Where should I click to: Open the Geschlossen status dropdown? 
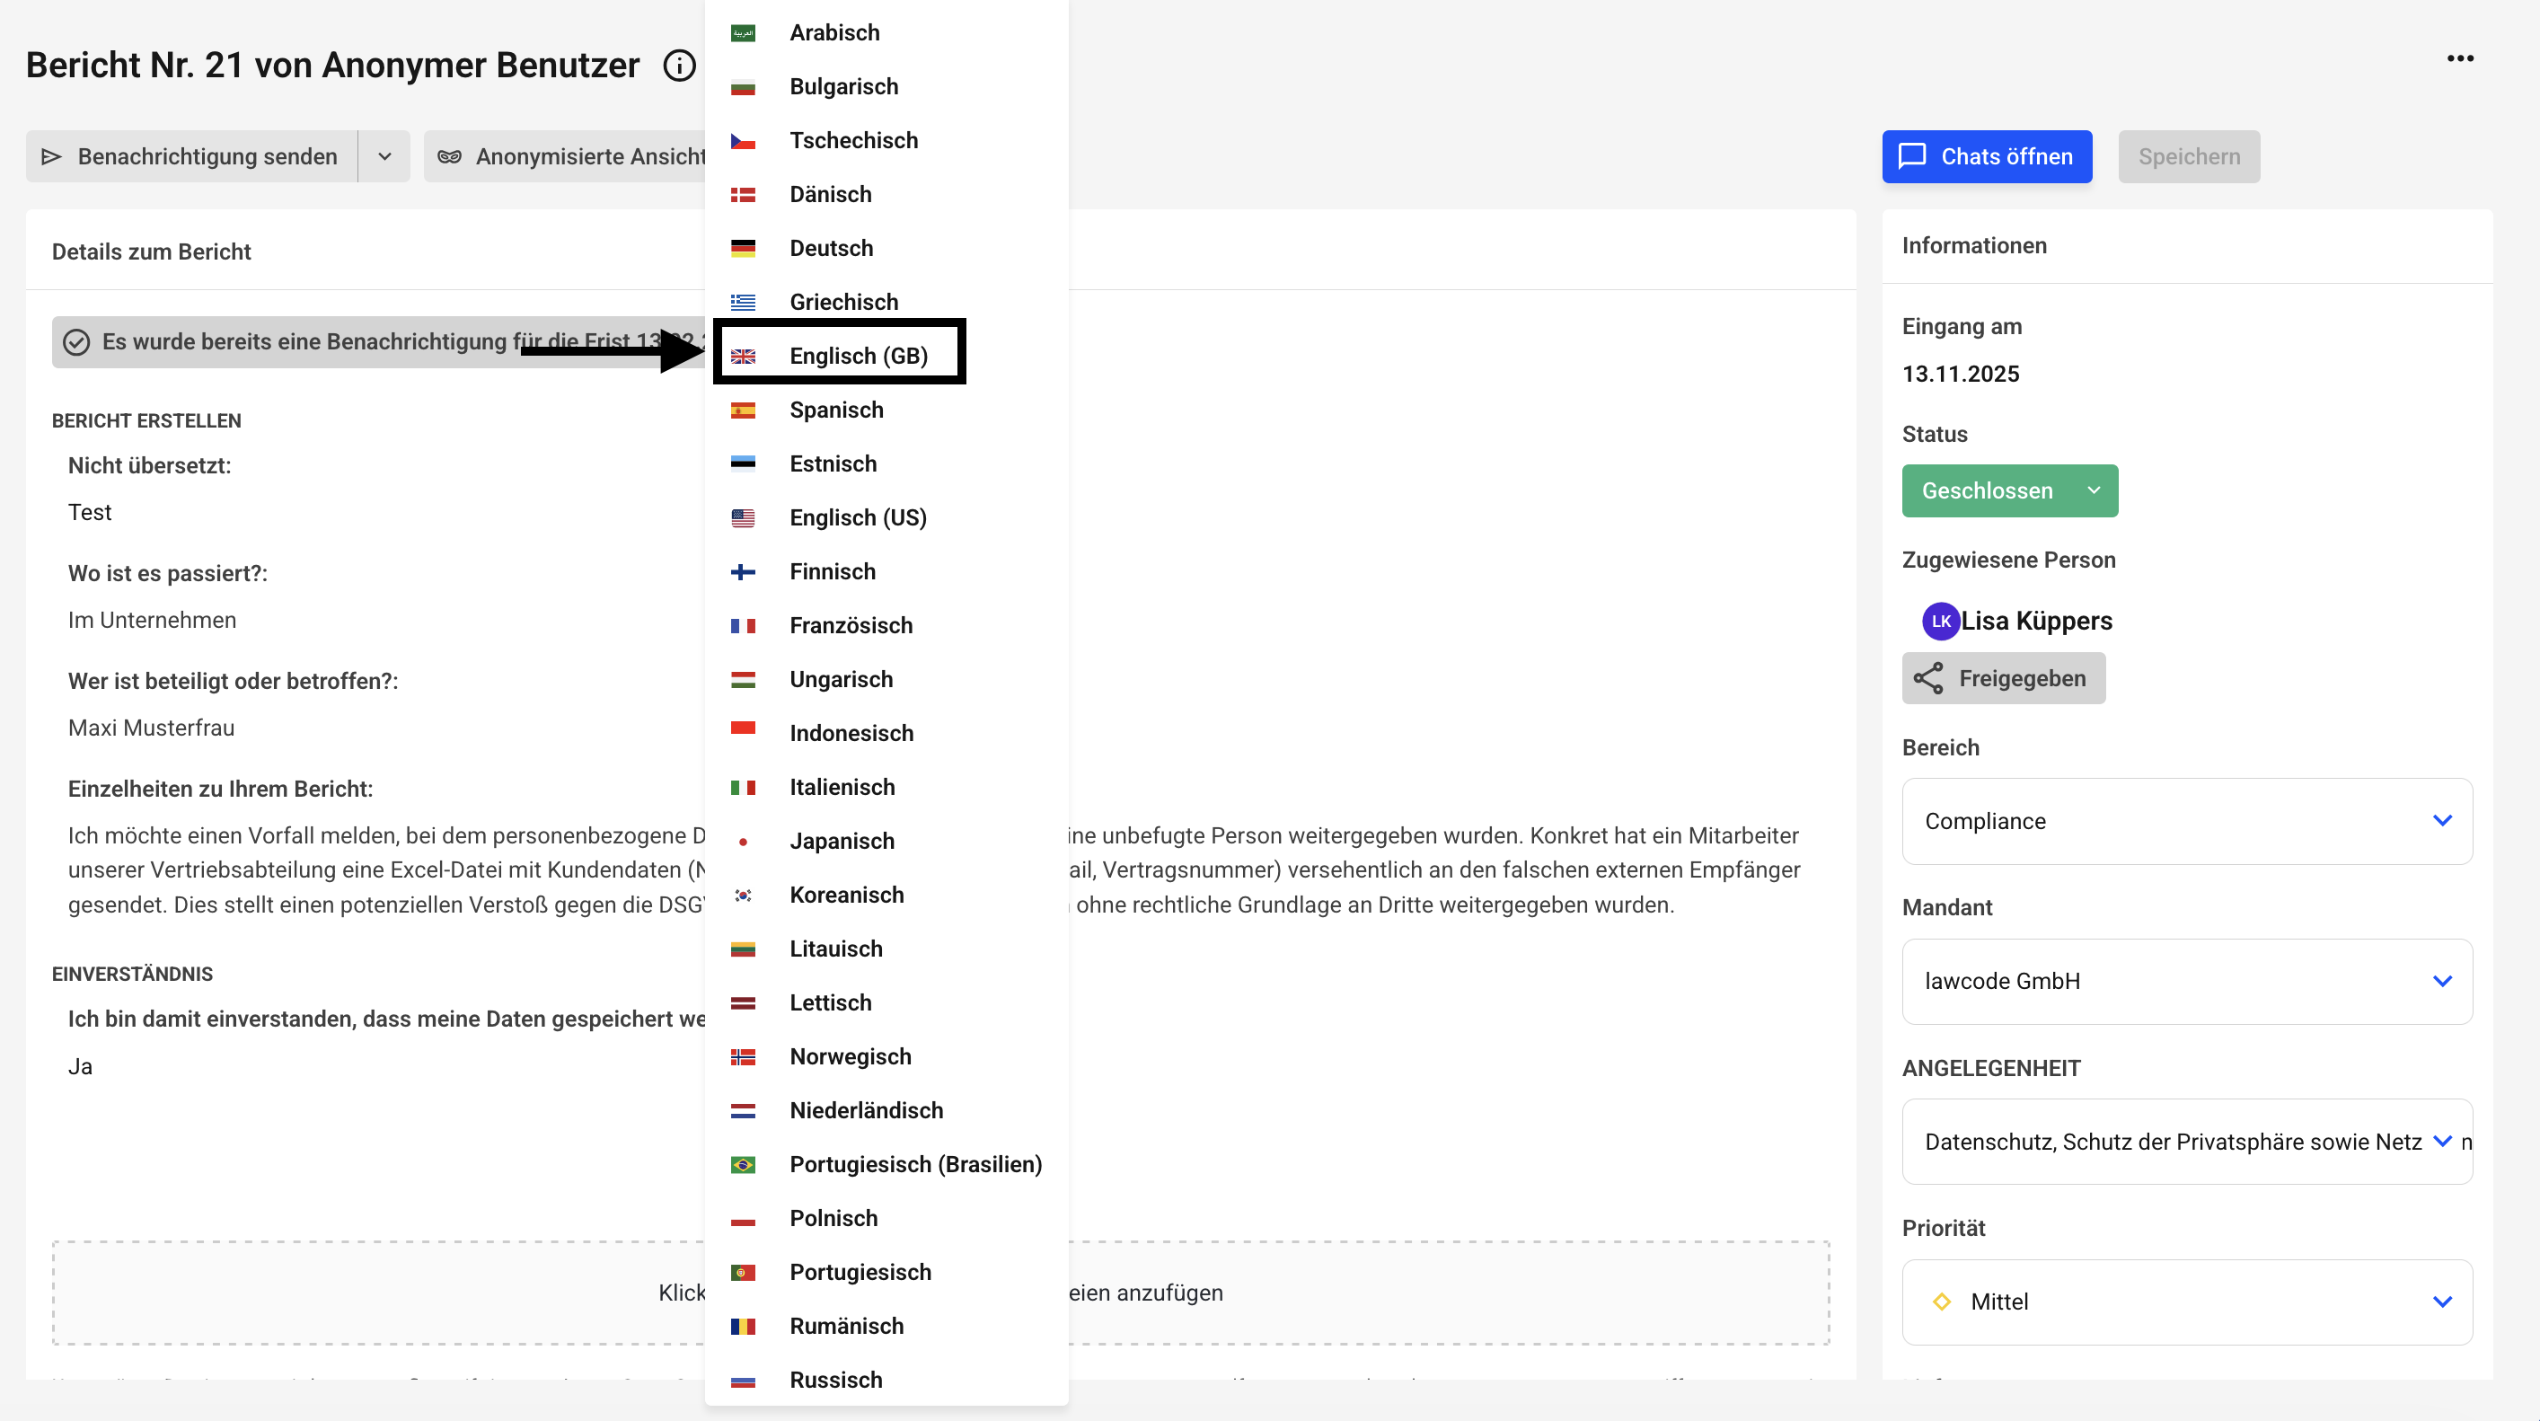[x=2008, y=491]
